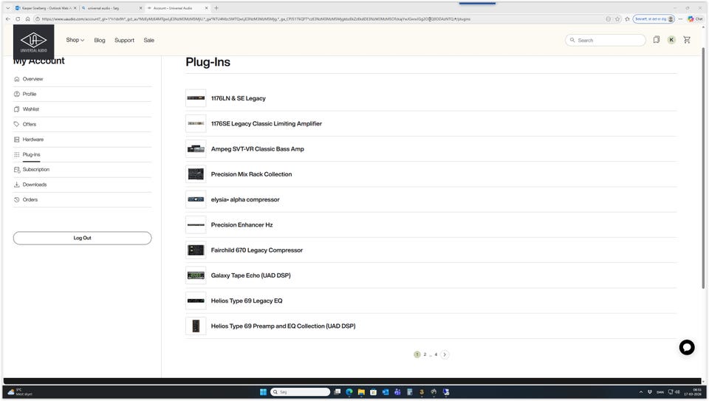Open Outlook from taskbar
The image size is (709, 401).
[x=386, y=392]
